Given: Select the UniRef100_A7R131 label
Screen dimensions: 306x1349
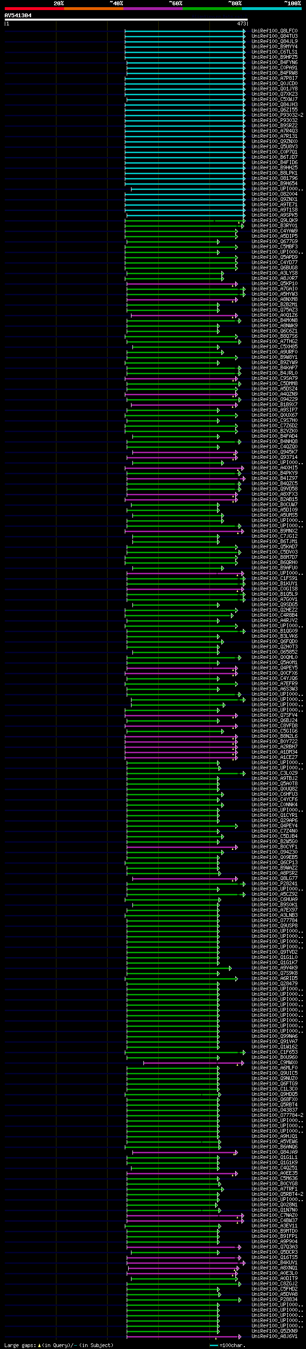Looking at the screenshot, I should pyautogui.click(x=274, y=136).
